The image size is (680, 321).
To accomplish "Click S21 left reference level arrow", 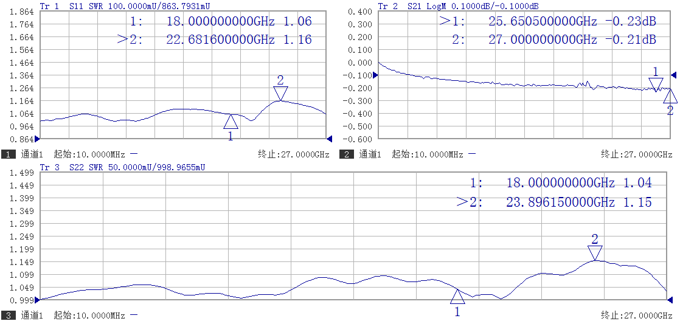I will [x=375, y=75].
